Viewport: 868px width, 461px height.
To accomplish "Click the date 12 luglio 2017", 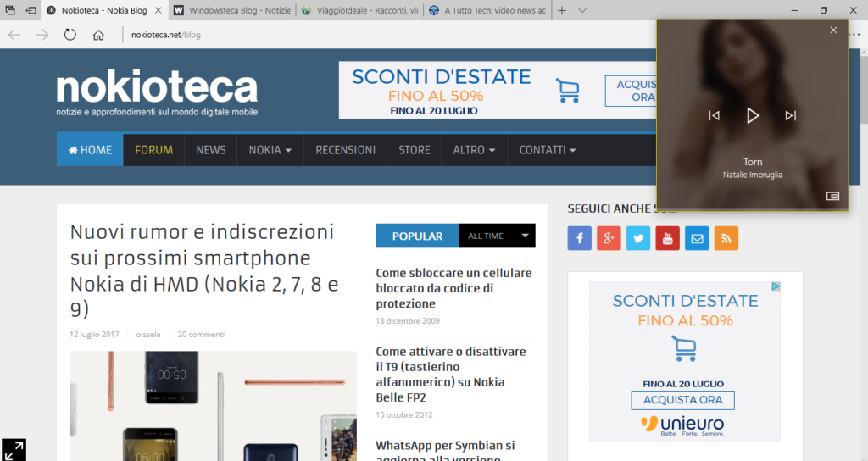I will [x=94, y=334].
